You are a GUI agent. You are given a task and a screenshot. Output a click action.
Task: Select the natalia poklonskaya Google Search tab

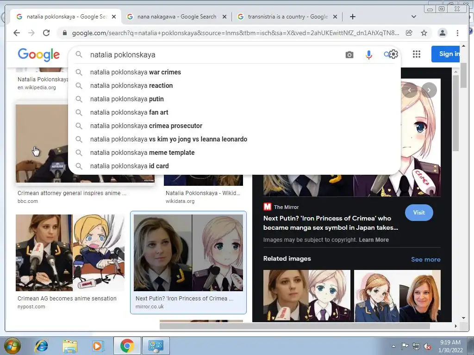(66, 17)
